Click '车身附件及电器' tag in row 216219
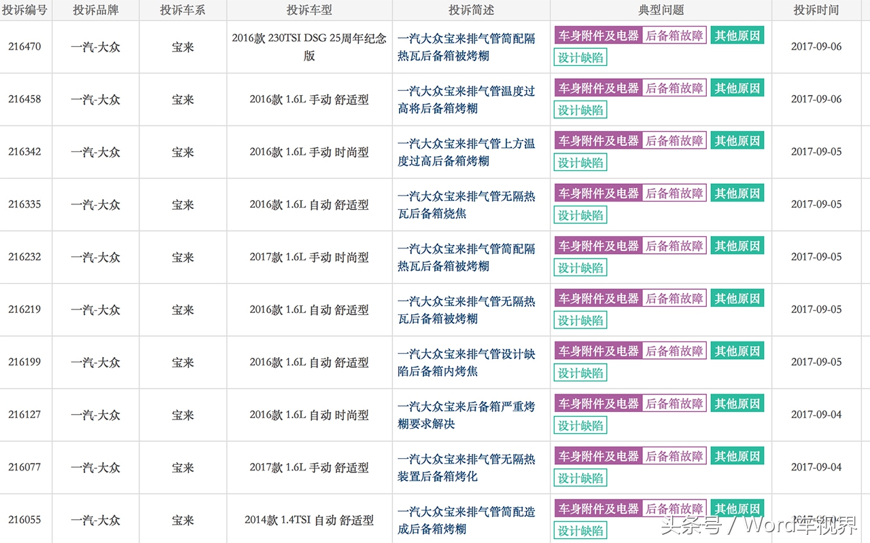The image size is (870, 543). point(598,298)
